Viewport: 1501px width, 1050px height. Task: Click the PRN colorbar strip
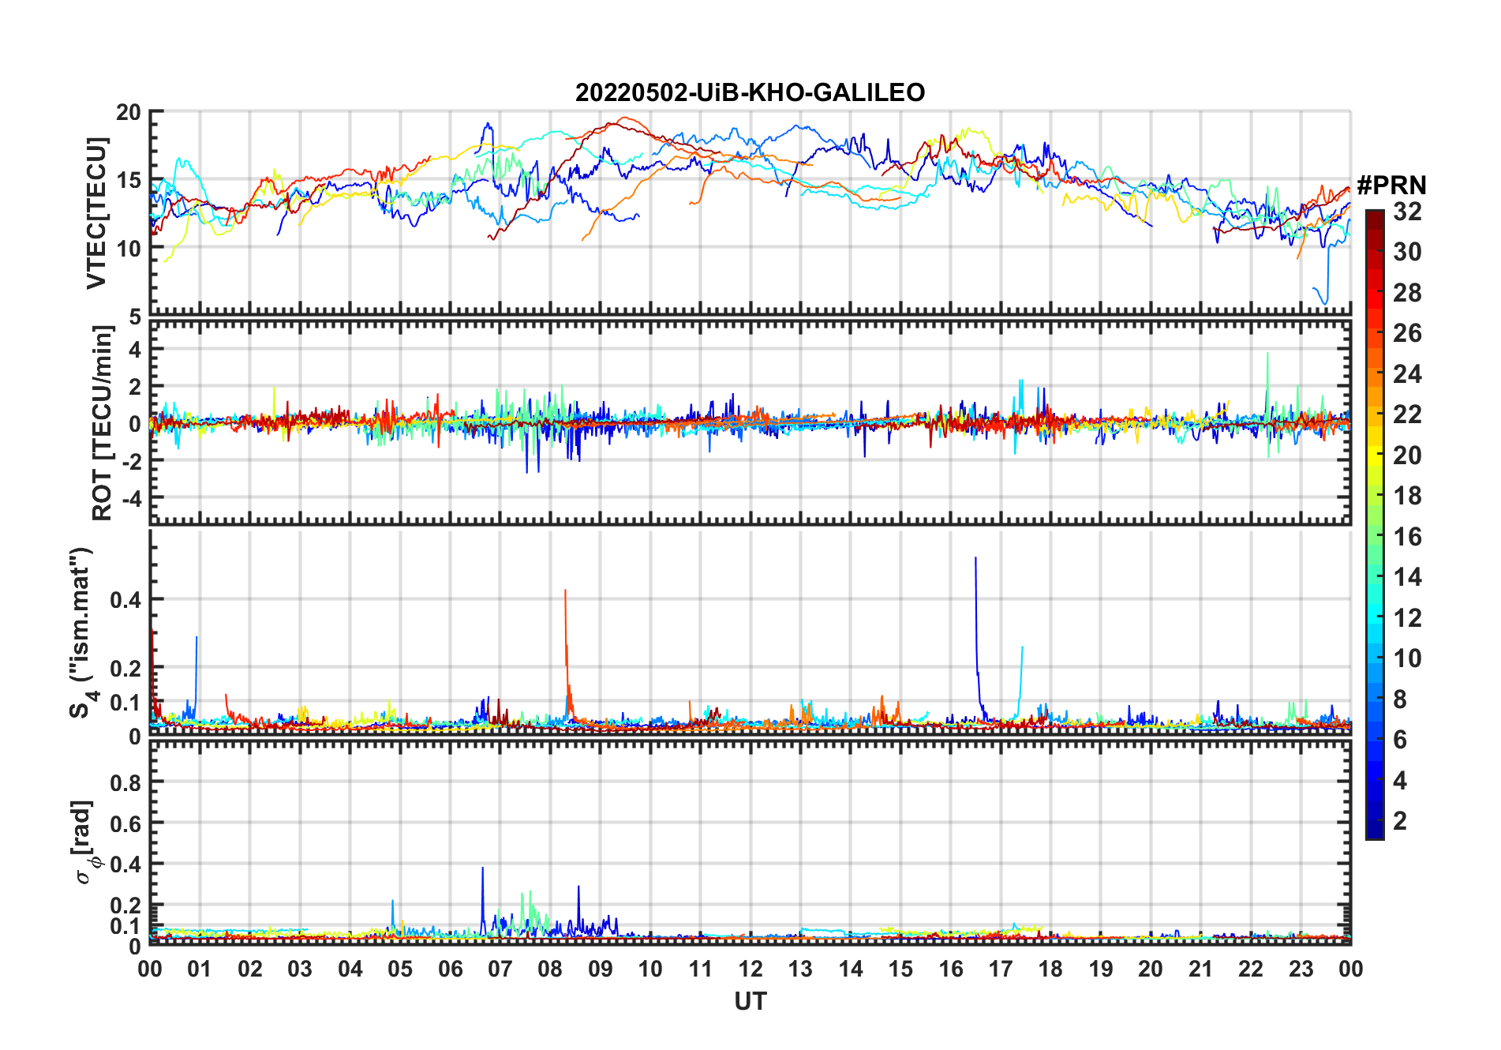1374,524
